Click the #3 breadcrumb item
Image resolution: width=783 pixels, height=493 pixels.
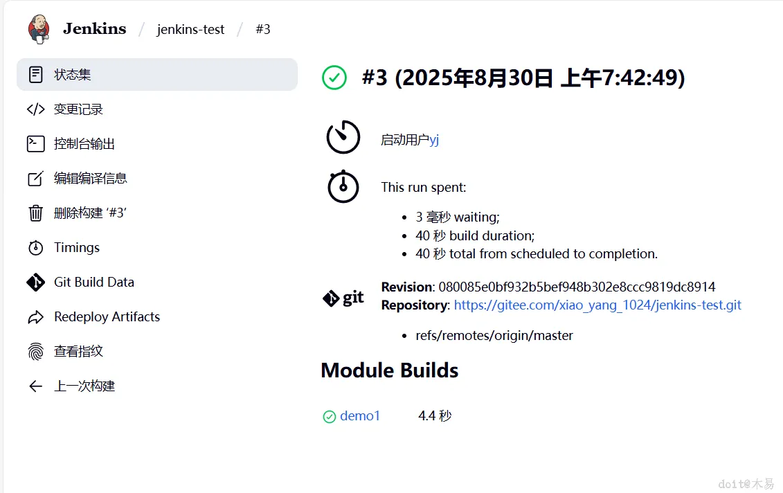click(x=262, y=30)
